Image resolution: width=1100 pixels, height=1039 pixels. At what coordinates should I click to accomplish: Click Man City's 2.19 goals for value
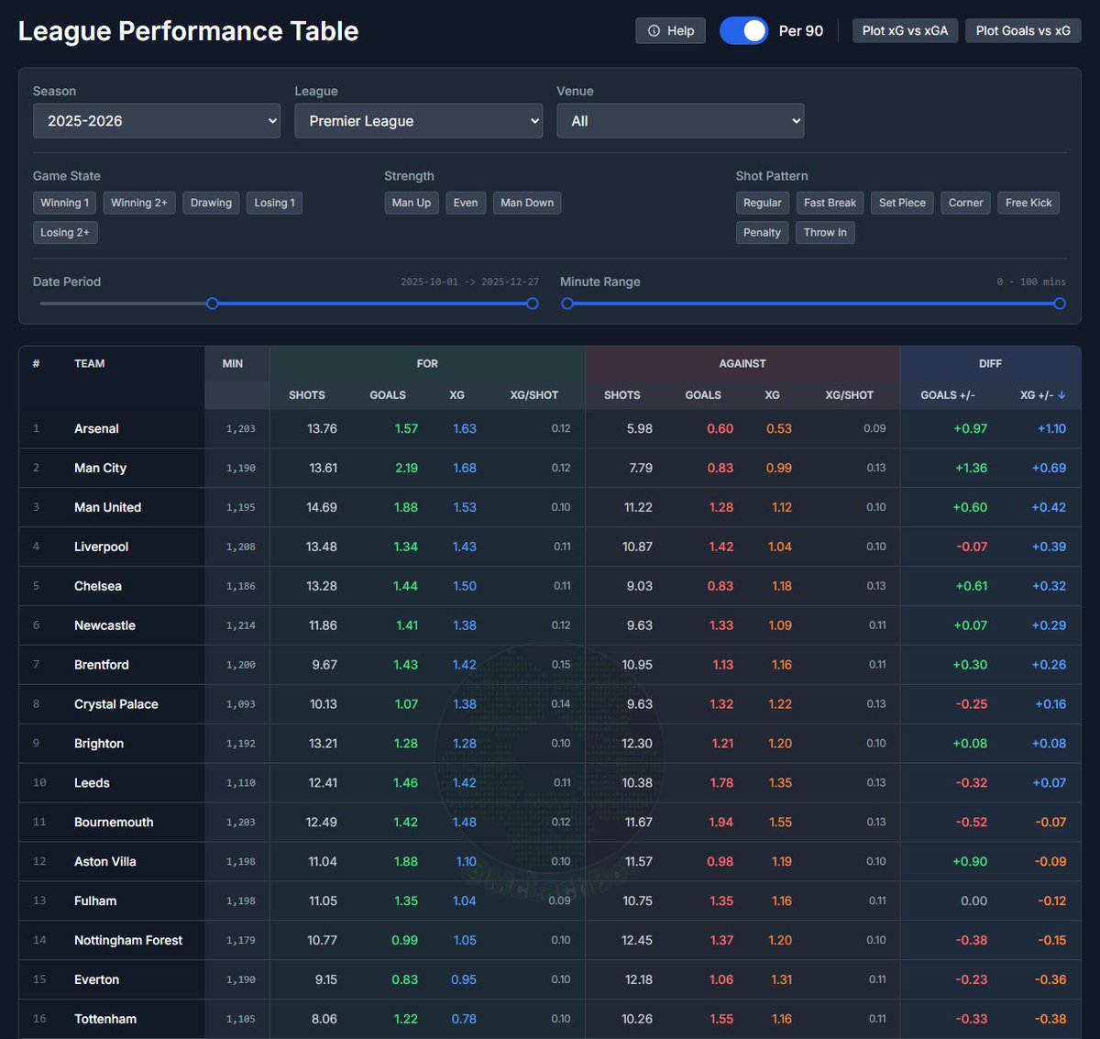[406, 468]
